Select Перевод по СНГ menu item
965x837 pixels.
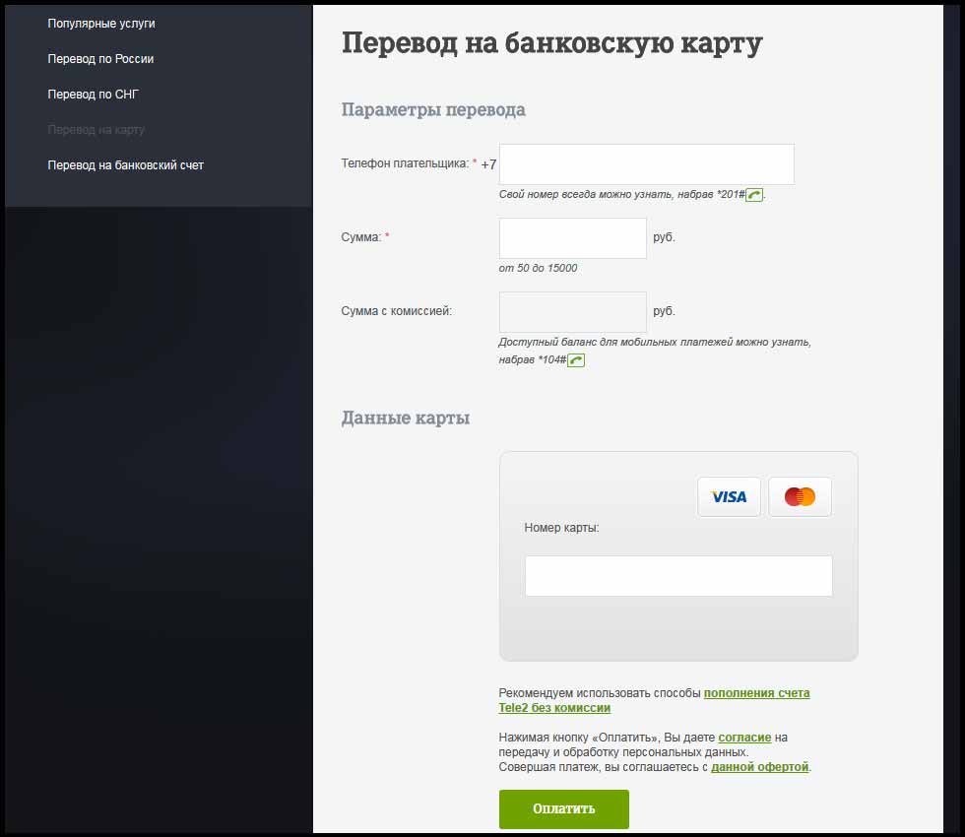[x=94, y=95]
